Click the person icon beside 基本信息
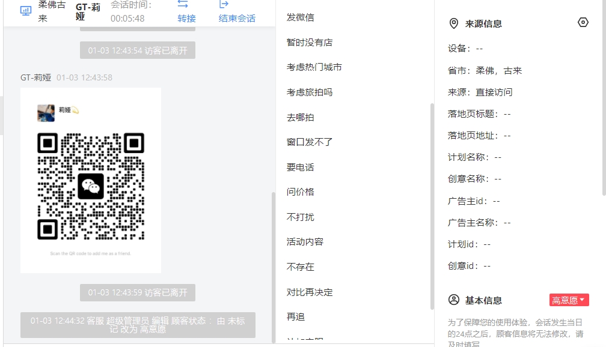 tap(454, 300)
